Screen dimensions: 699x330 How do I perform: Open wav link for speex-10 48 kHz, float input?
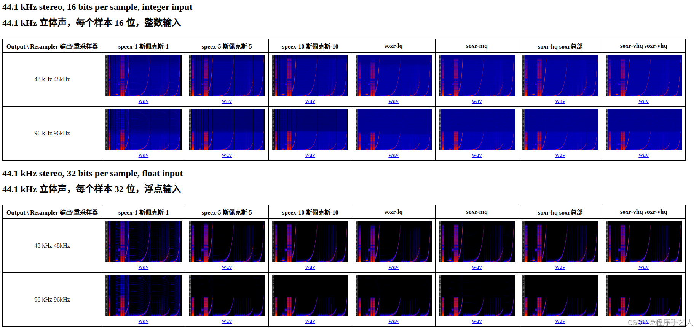coord(310,267)
